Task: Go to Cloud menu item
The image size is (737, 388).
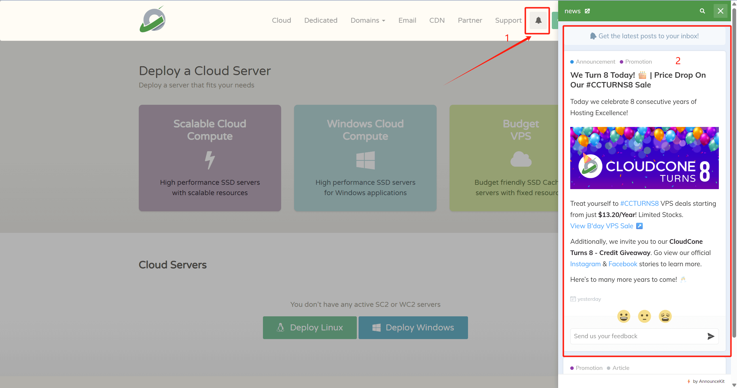Action: click(281, 20)
